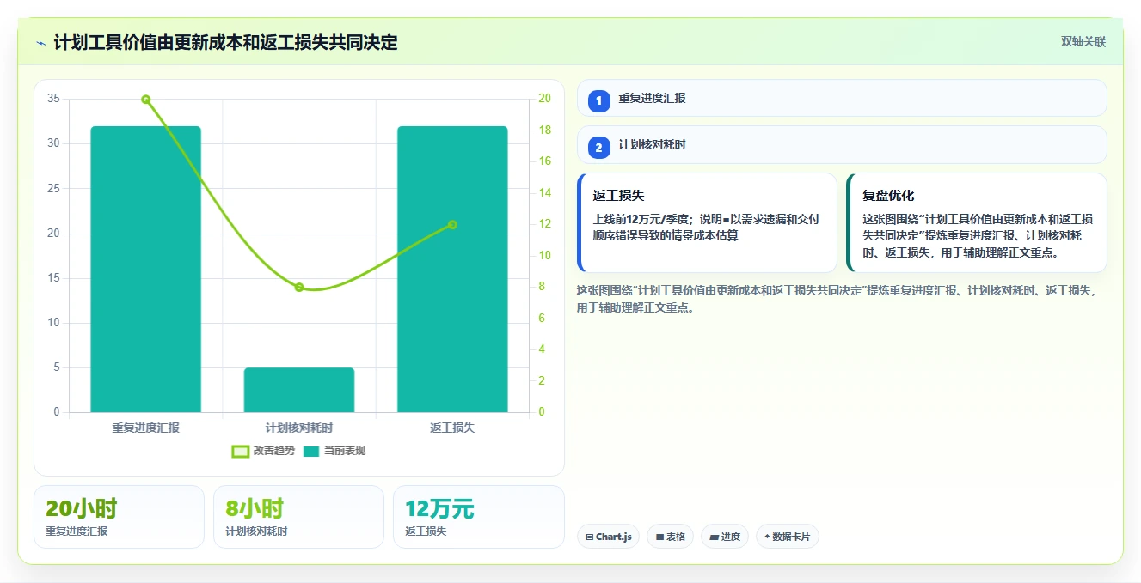Click the summary paragraph below the cards
The width and height of the screenshot is (1141, 583).
(838, 299)
